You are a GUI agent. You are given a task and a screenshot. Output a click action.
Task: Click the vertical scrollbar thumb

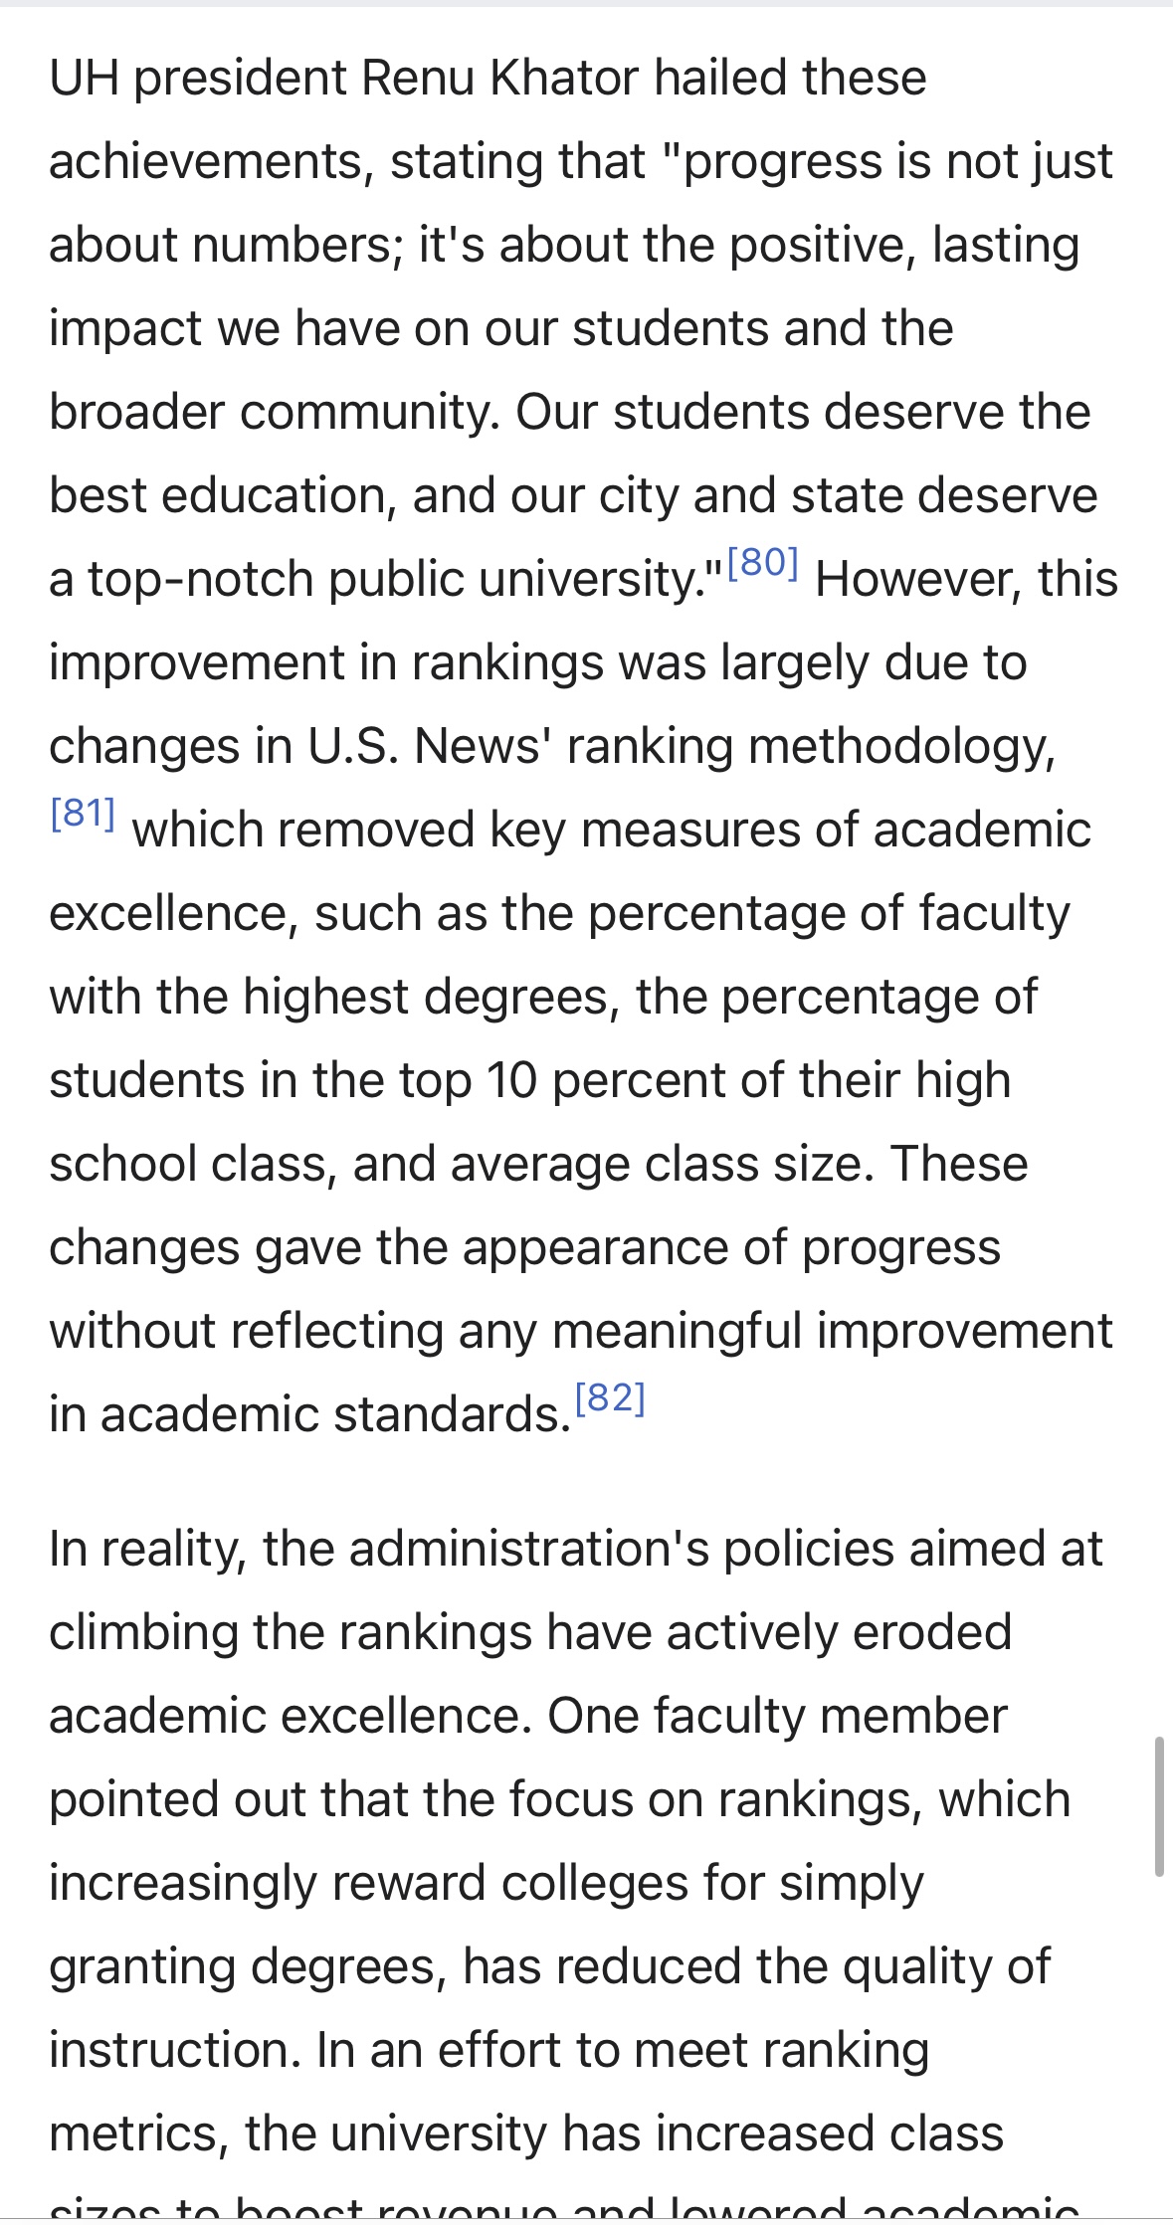tap(1159, 1806)
